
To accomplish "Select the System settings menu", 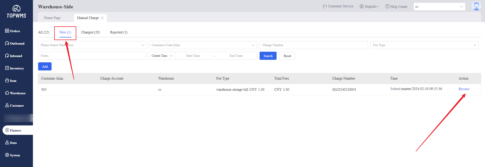I will point(13,155).
